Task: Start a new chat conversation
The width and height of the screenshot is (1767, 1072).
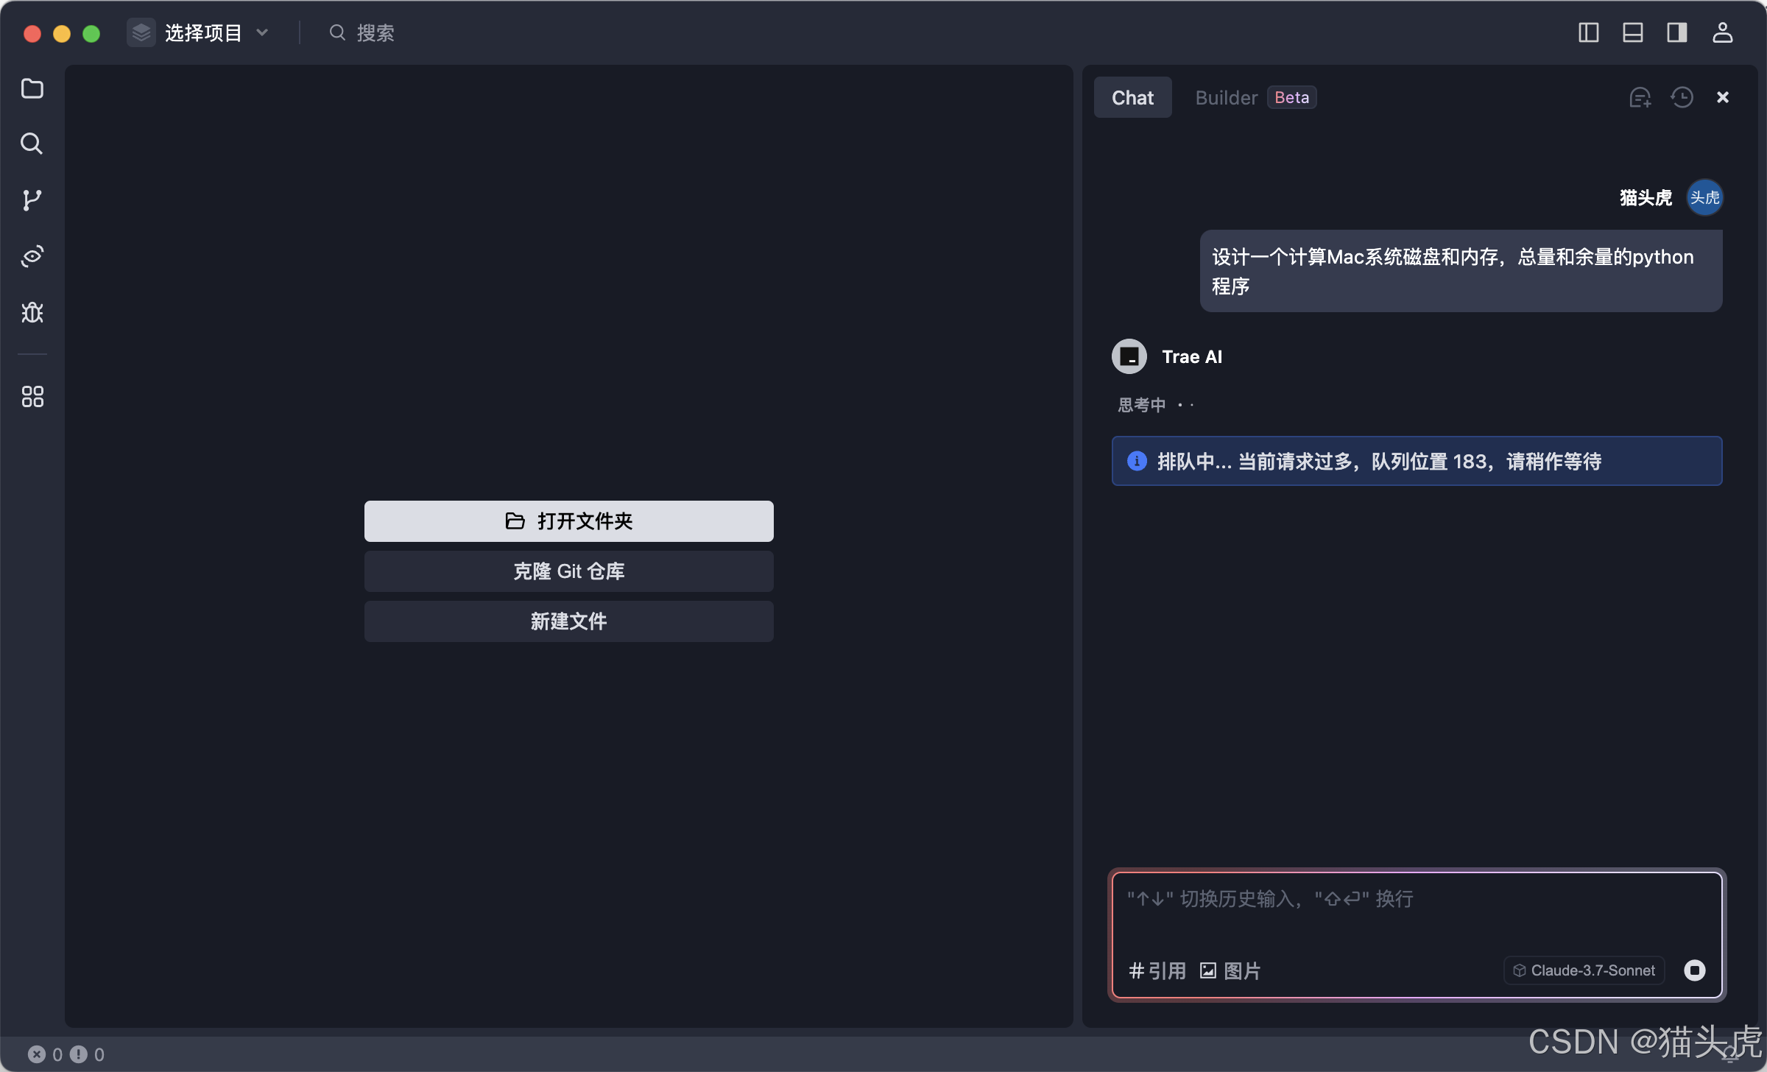Action: pyautogui.click(x=1640, y=97)
